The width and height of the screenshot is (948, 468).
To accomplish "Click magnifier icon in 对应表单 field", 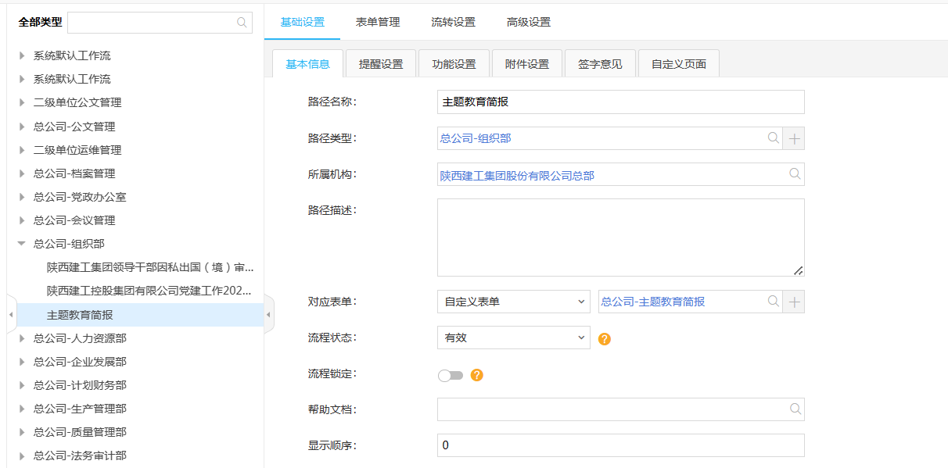I will (773, 302).
